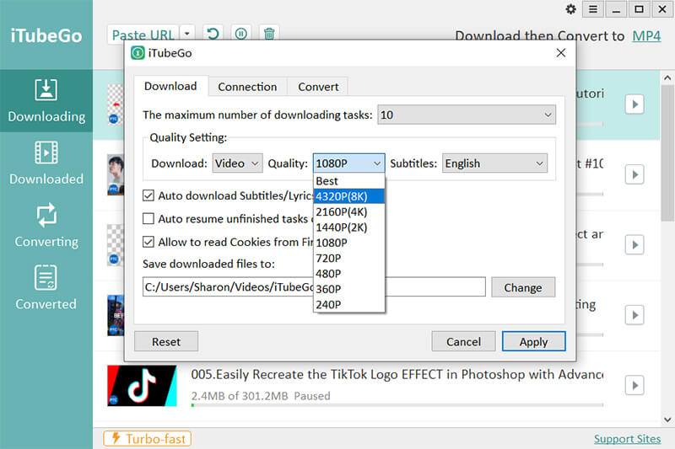Select 720P quality option
The height and width of the screenshot is (449, 675).
348,259
